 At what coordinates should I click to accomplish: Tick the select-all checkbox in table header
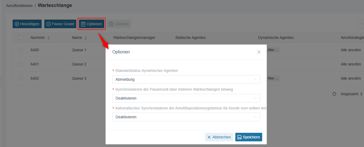21,38
